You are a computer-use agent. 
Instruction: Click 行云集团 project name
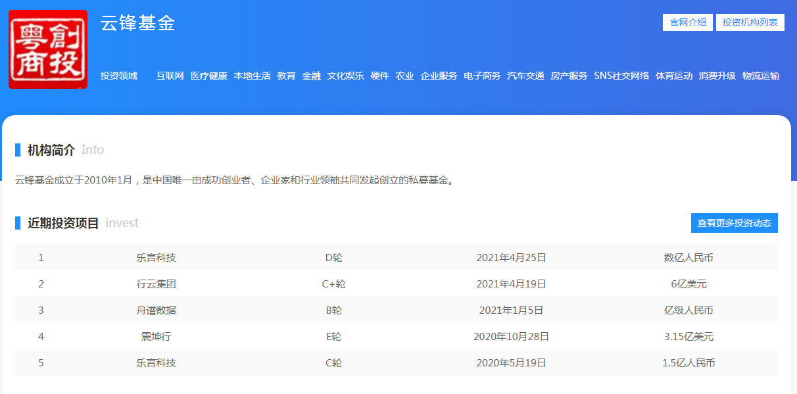157,283
